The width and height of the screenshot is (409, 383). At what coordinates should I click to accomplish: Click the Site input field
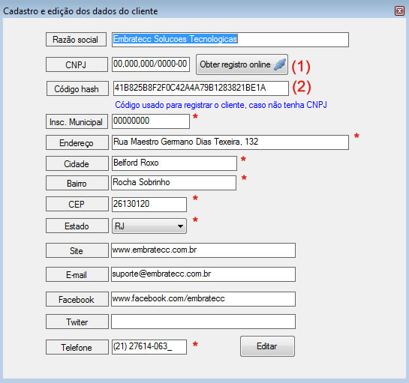click(x=203, y=250)
